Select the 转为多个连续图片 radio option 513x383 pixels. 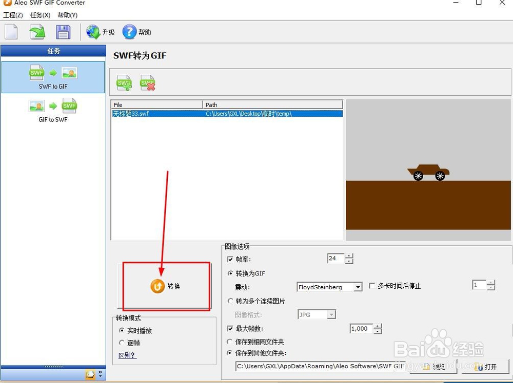(x=230, y=301)
